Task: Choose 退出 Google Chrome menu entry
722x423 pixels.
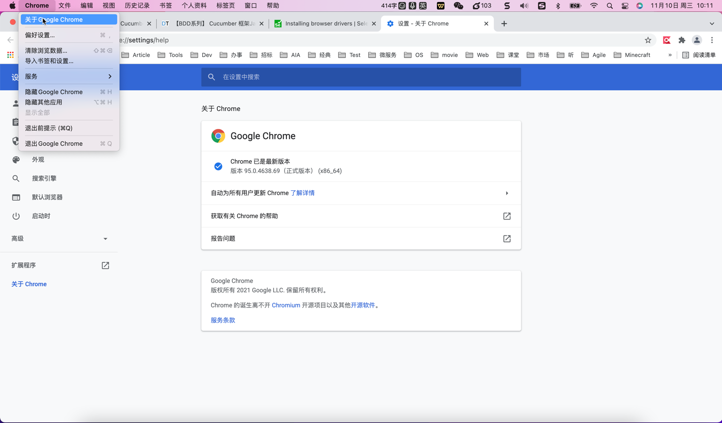Action: [x=69, y=144]
